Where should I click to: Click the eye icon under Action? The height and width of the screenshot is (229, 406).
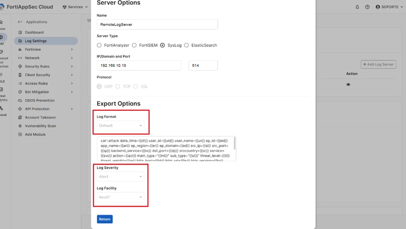[348, 85]
